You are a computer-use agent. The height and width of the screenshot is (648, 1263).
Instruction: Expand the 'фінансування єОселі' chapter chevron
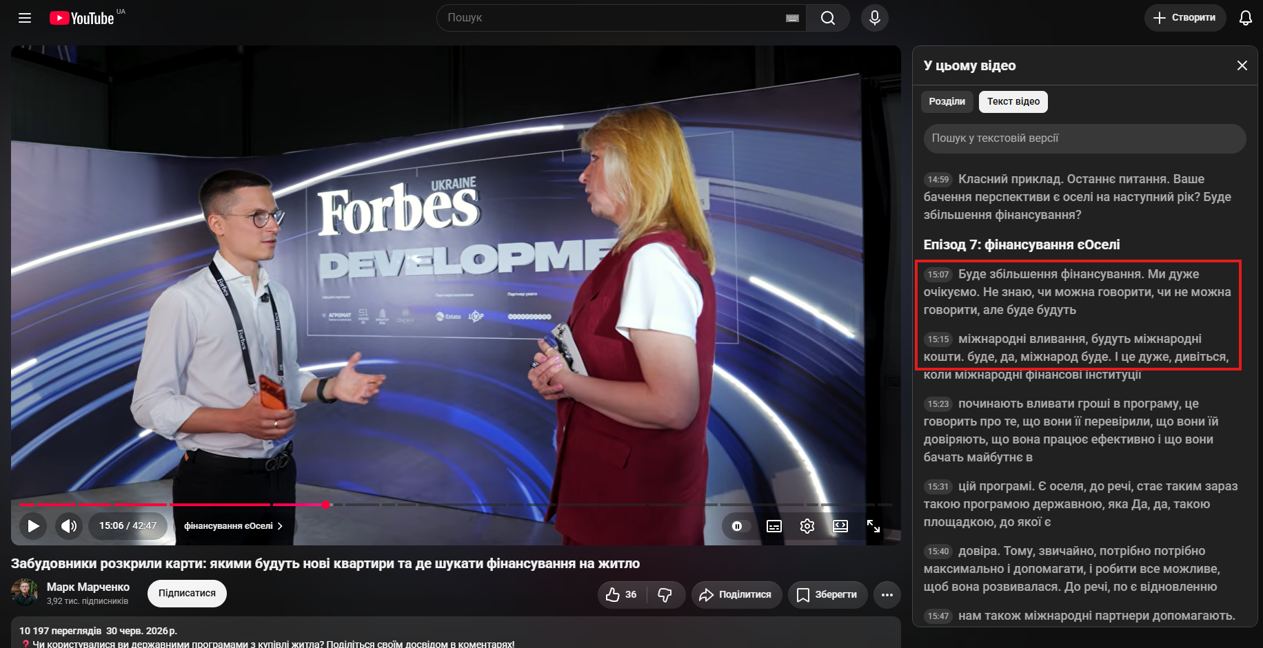tap(280, 526)
